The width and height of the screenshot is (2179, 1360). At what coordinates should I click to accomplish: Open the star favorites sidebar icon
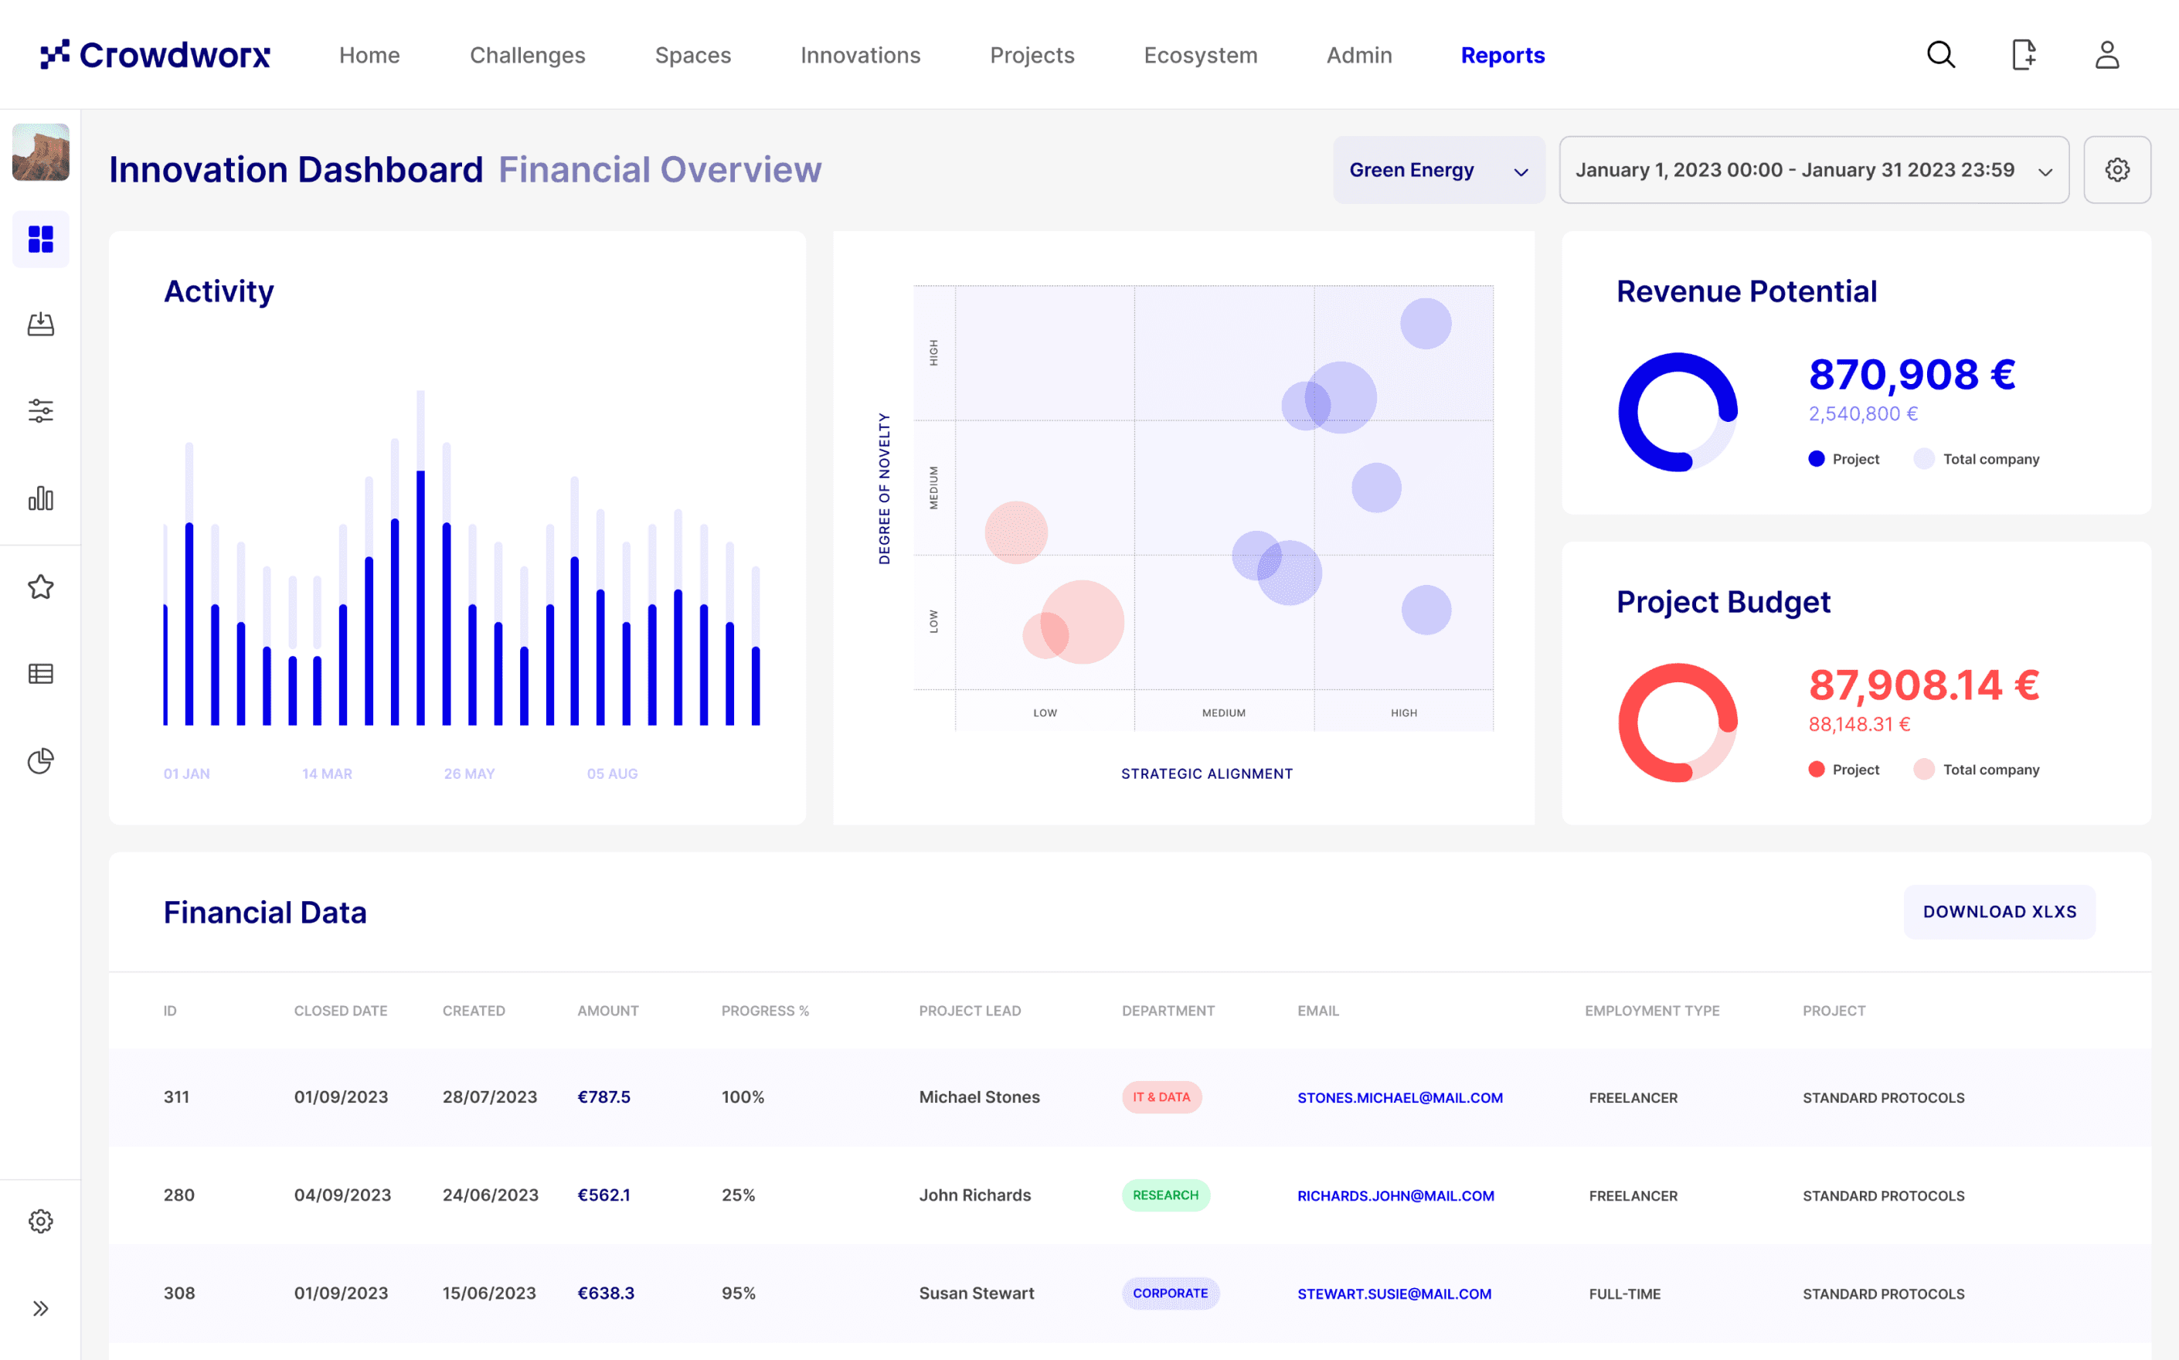pyautogui.click(x=40, y=587)
